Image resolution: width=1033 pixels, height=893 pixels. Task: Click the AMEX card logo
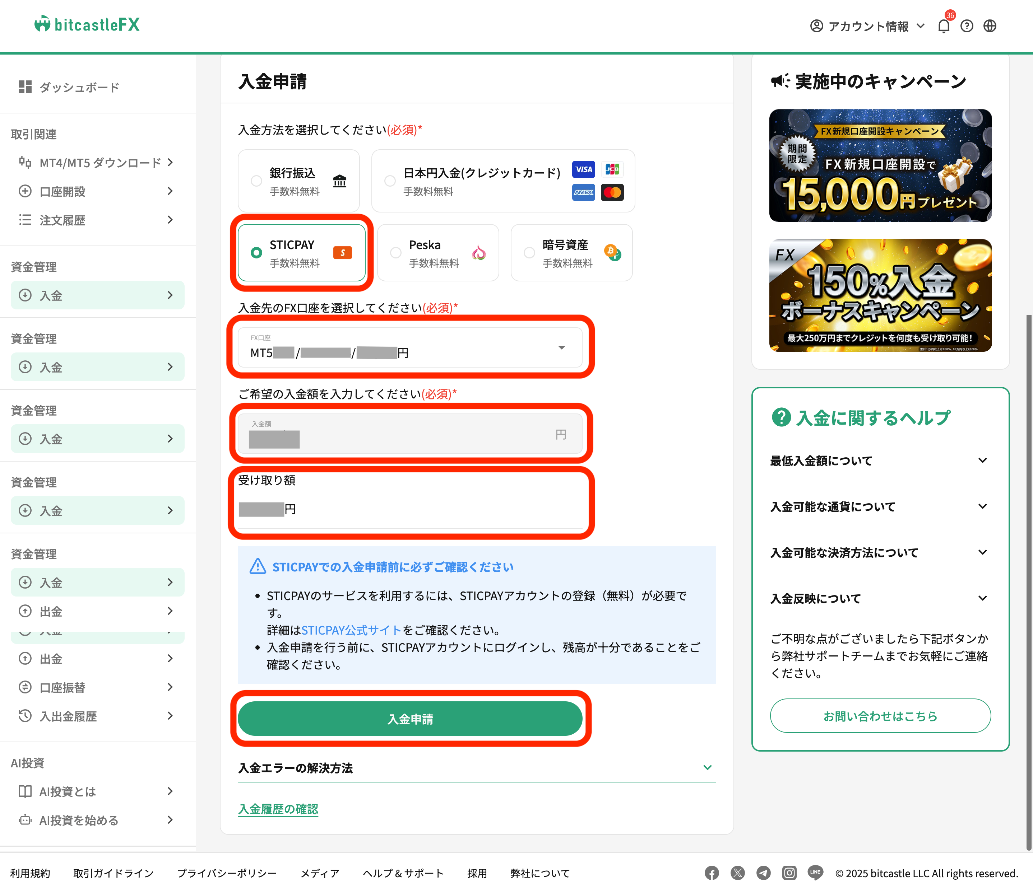click(x=583, y=192)
